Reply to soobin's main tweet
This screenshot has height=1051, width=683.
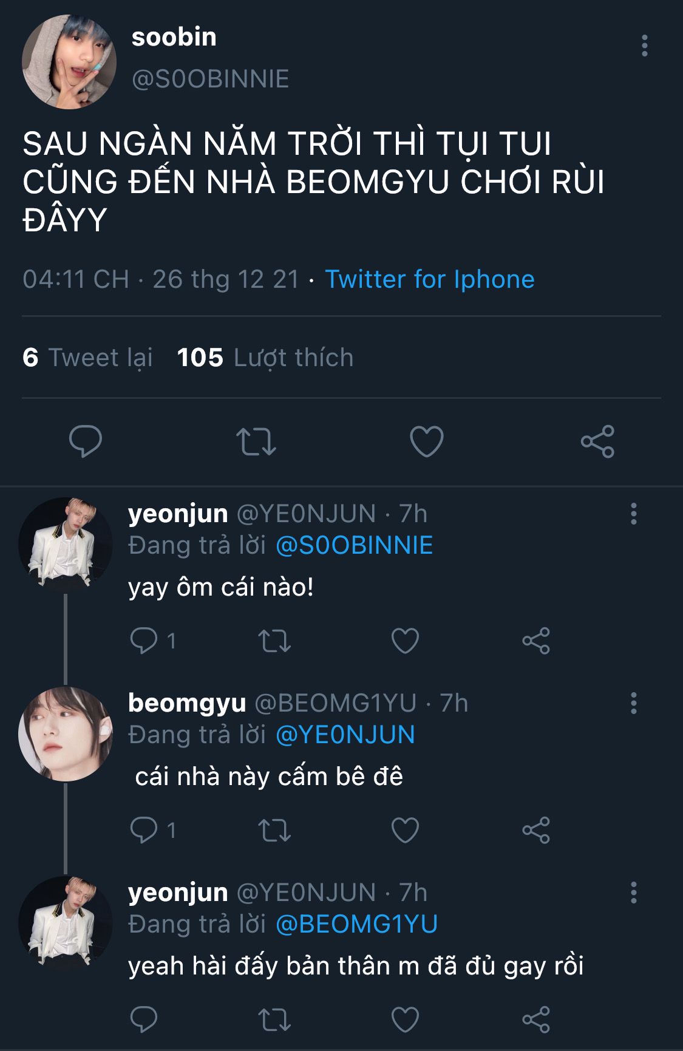pyautogui.click(x=86, y=441)
